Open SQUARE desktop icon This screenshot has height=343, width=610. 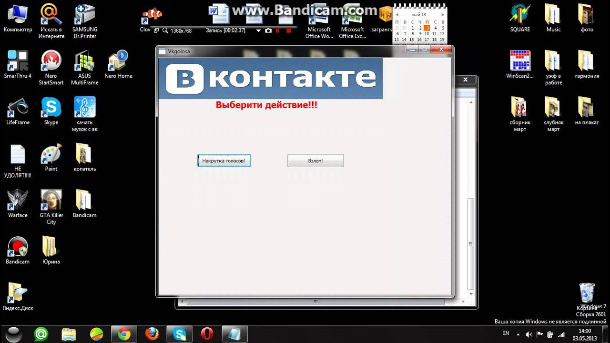[520, 19]
